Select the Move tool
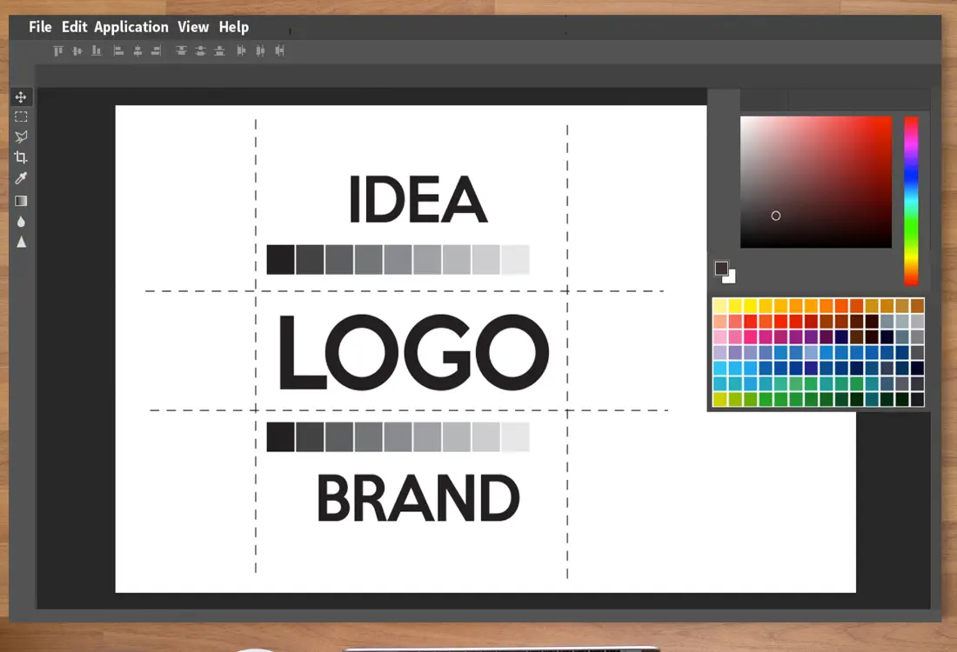 point(21,97)
